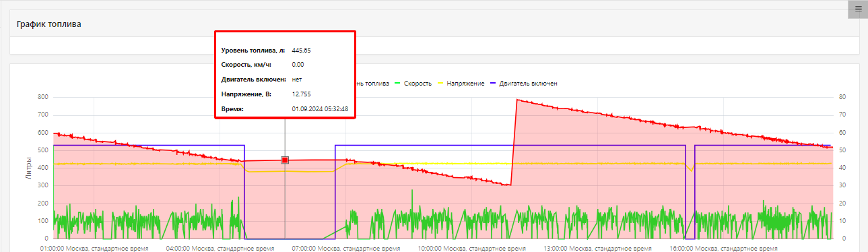Click tooltip value нет for engine
868x252 pixels.
pyautogui.click(x=296, y=80)
